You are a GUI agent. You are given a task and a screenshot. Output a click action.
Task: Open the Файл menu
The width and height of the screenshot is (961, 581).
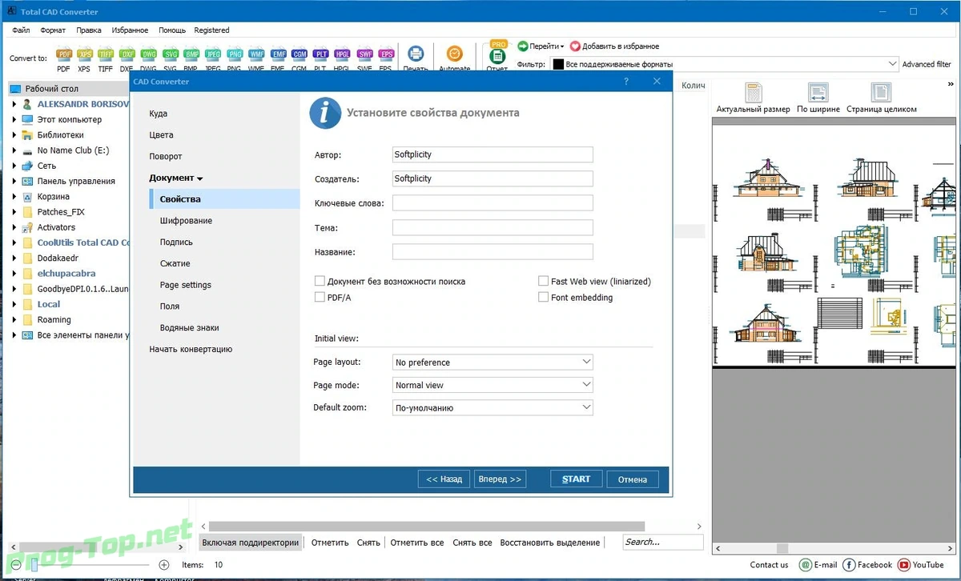22,30
